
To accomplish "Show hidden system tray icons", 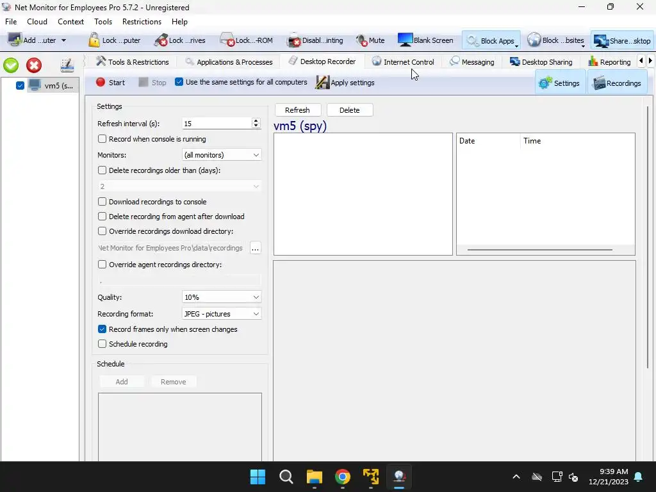I will coord(516,477).
